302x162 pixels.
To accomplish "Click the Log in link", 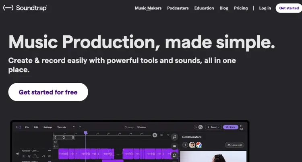I will [x=265, y=8].
